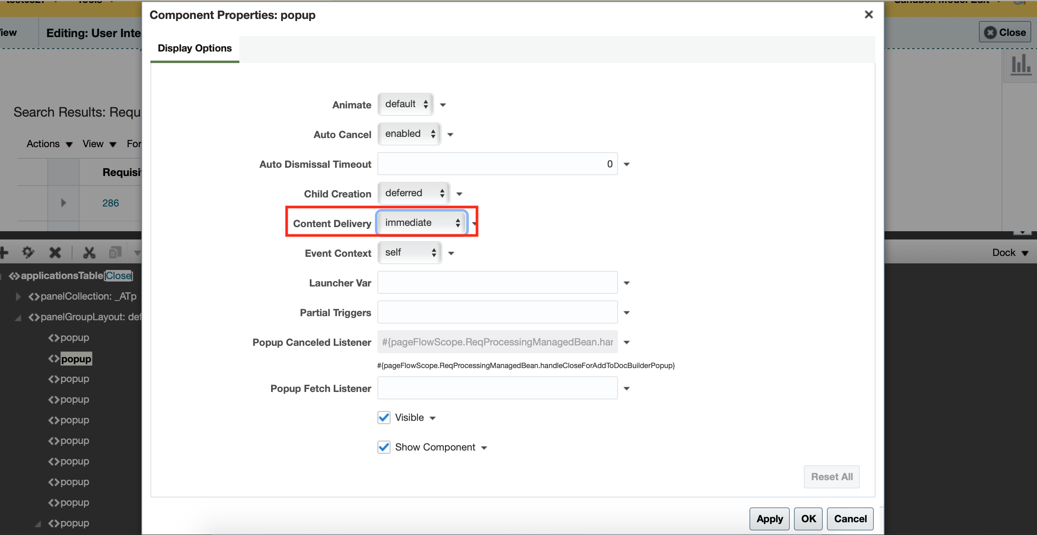Click the Reset All button
Screen dimensions: 1037x535
click(x=831, y=477)
